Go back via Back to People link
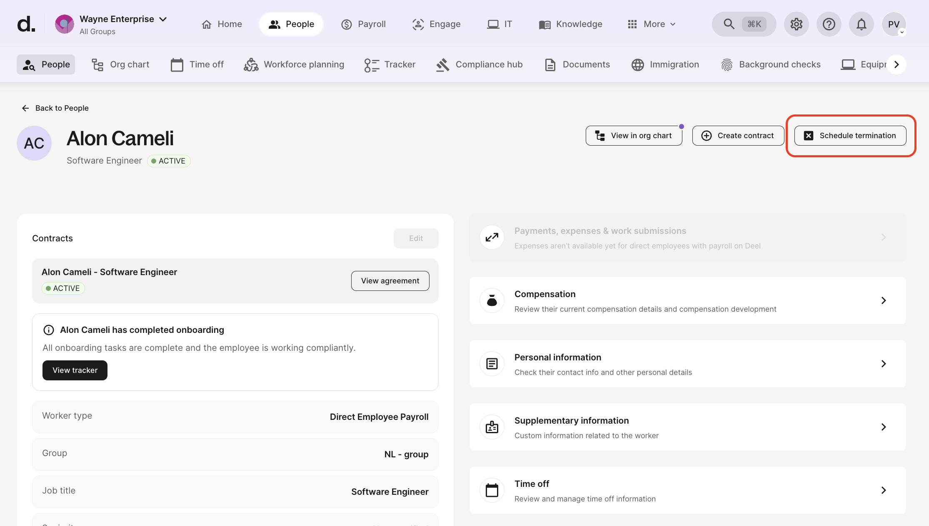Viewport: 929px width, 526px height. [x=55, y=108]
